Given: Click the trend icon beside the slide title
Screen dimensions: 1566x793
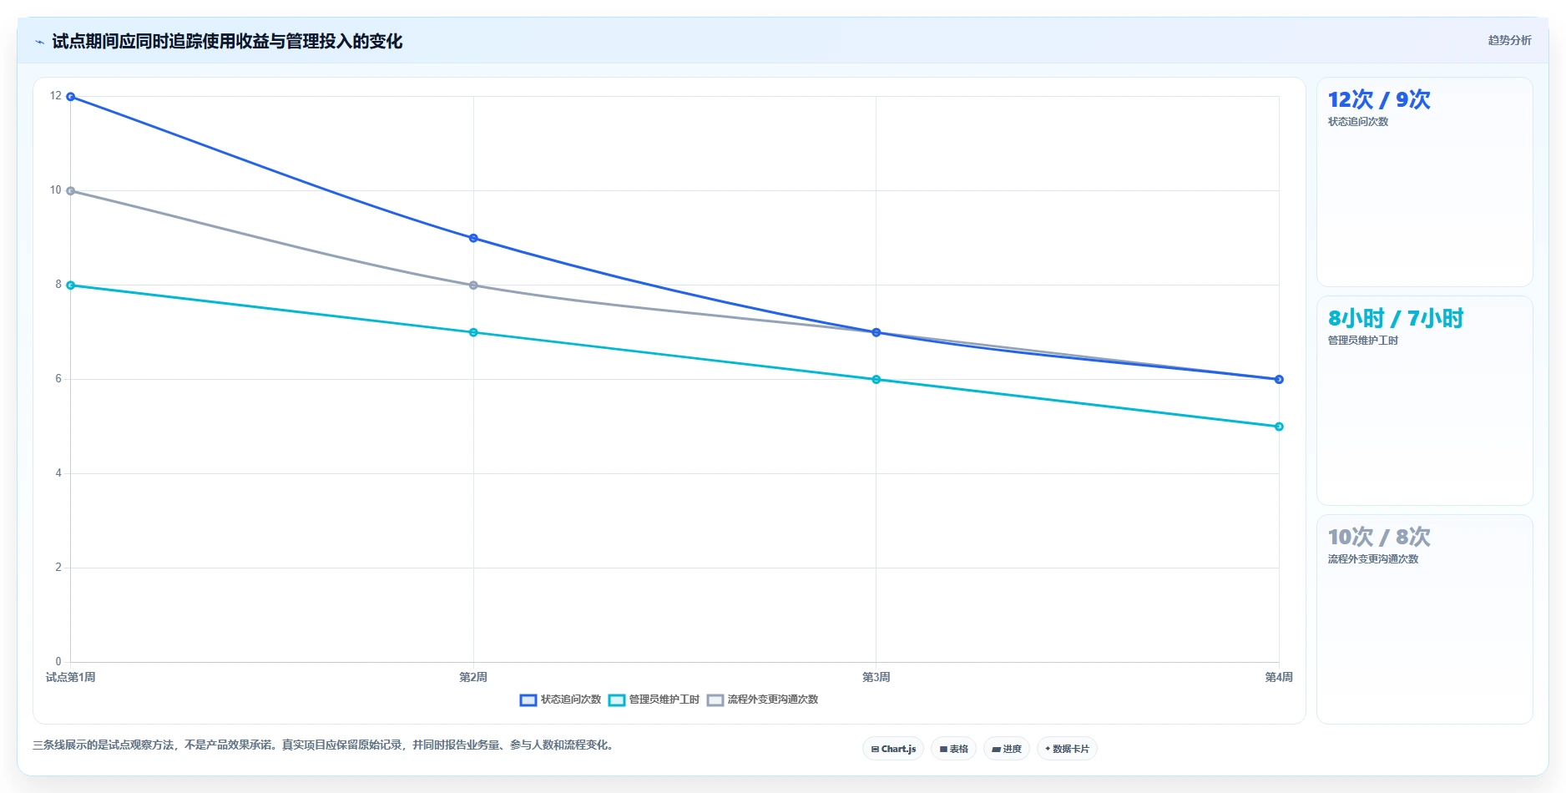Looking at the screenshot, I should click(39, 42).
